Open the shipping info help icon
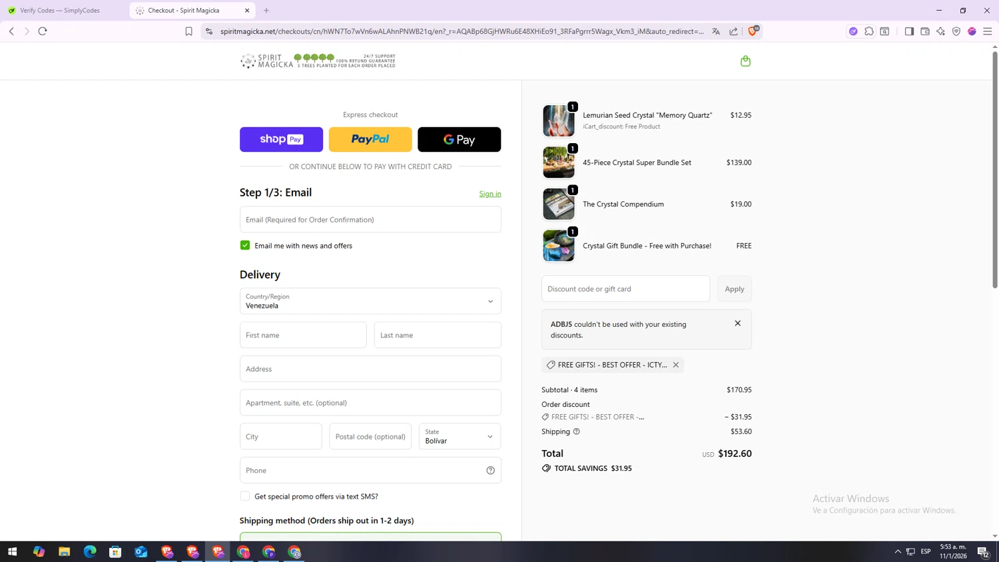The image size is (999, 562). click(577, 431)
